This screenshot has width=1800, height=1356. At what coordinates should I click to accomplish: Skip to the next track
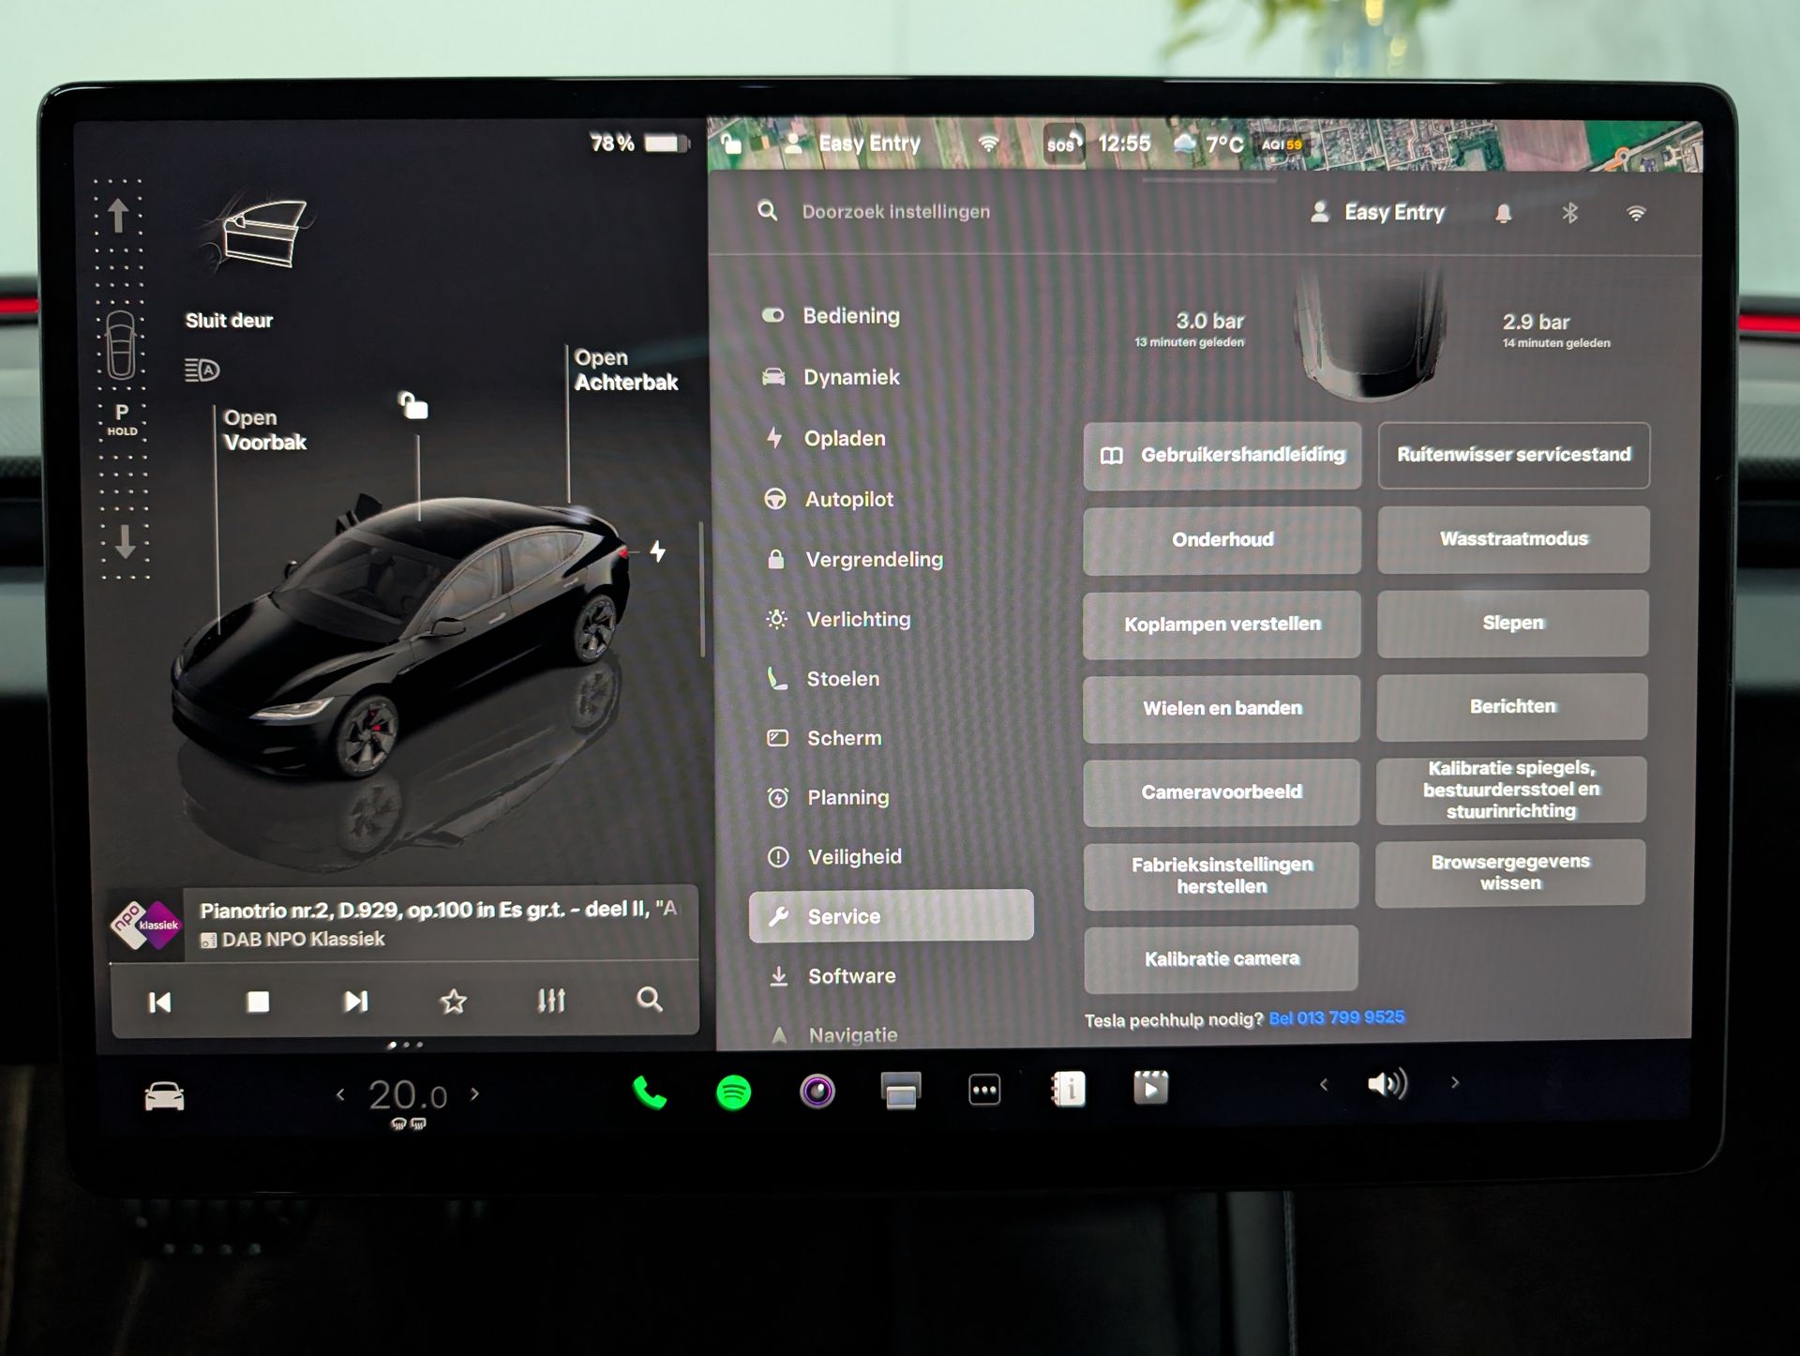[355, 1002]
